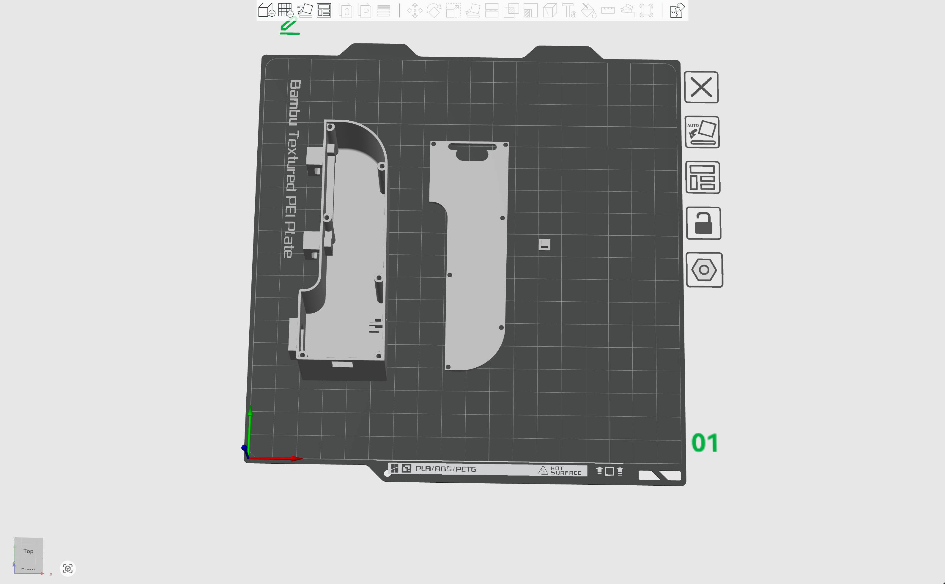Image resolution: width=945 pixels, height=584 pixels.
Task: Edit plate name with green pencil
Action: click(x=290, y=26)
